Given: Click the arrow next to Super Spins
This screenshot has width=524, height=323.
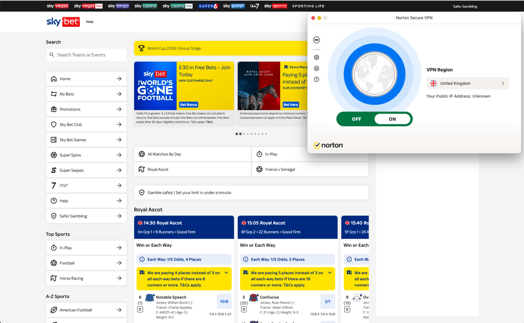Looking at the screenshot, I should [x=119, y=155].
